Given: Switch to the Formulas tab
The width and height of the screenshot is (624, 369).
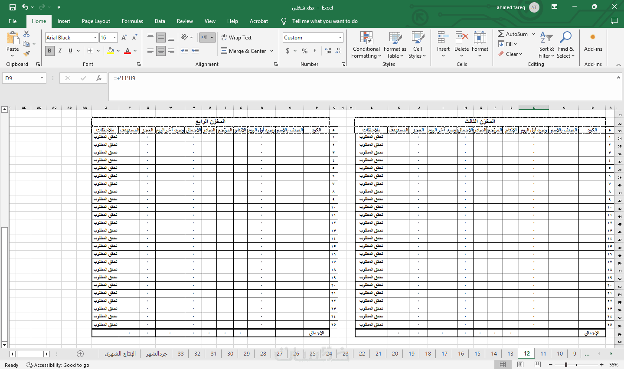Looking at the screenshot, I should [132, 21].
